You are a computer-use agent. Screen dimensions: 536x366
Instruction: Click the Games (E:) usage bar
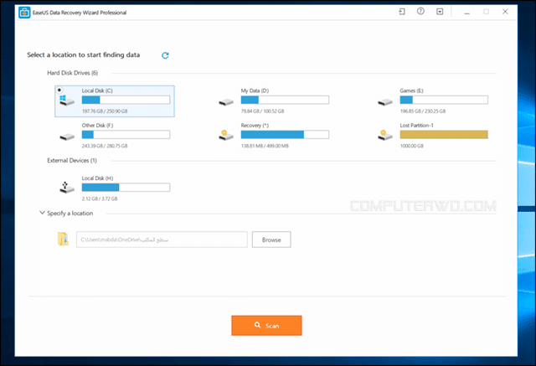(x=444, y=100)
